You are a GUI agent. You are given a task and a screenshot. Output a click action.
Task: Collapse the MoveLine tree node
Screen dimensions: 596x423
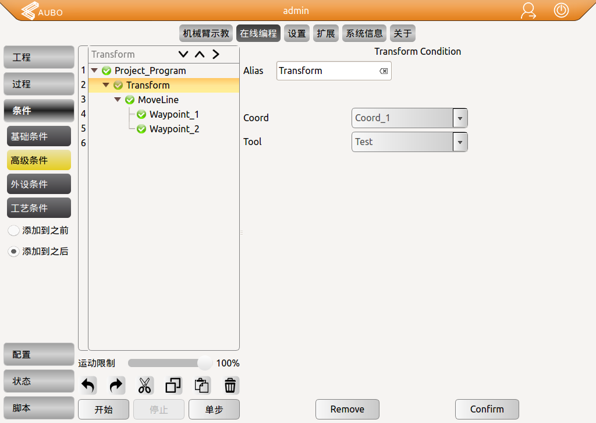[x=118, y=100]
